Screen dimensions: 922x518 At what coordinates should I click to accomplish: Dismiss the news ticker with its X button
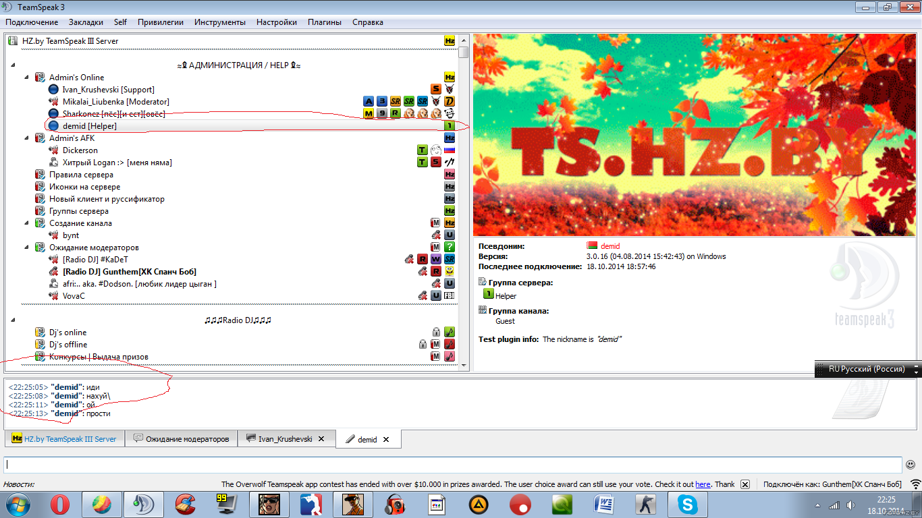coord(745,484)
